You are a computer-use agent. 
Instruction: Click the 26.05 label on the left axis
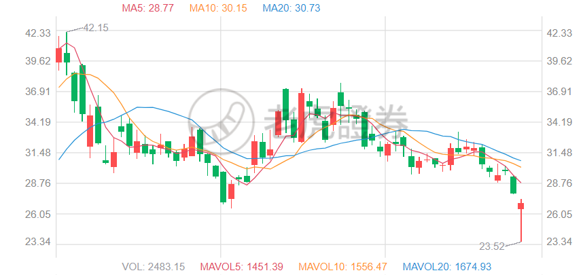coord(20,215)
